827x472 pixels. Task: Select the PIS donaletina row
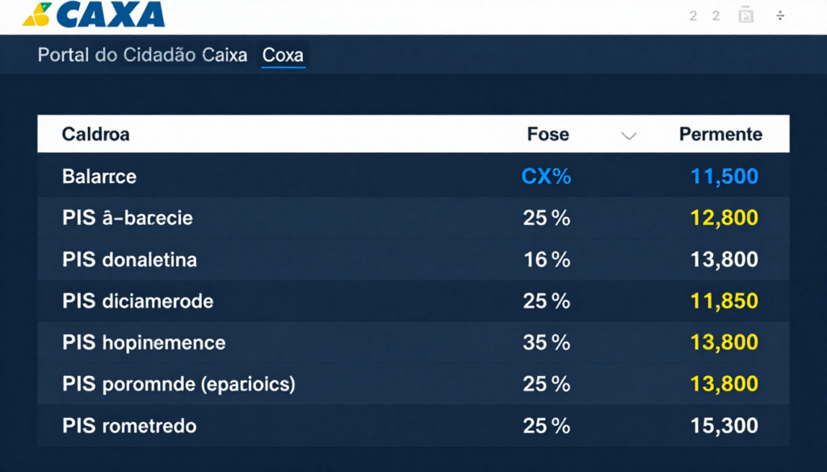(x=129, y=260)
